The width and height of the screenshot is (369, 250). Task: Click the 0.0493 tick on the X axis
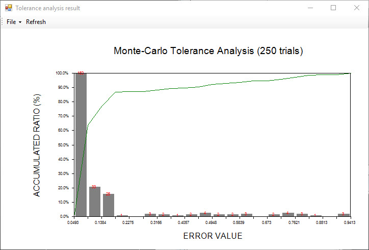coord(74,223)
